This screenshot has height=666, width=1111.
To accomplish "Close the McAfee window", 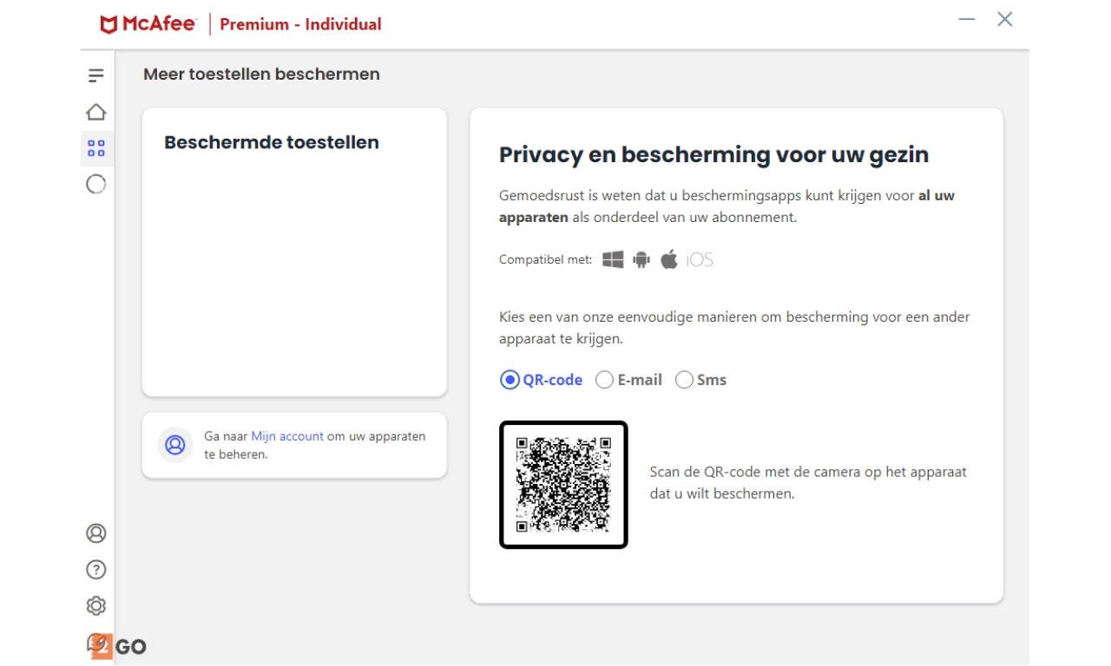I will click(x=1005, y=19).
